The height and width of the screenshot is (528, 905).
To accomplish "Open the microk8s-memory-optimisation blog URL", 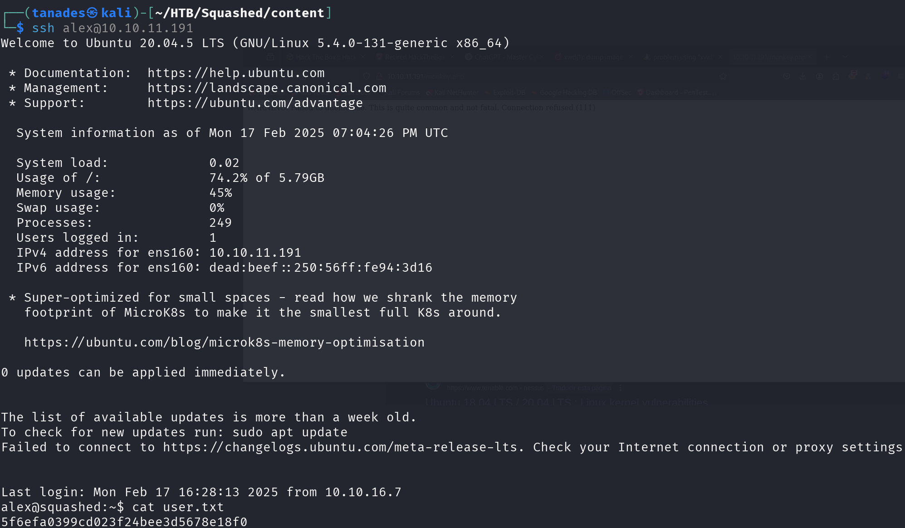I will point(224,342).
